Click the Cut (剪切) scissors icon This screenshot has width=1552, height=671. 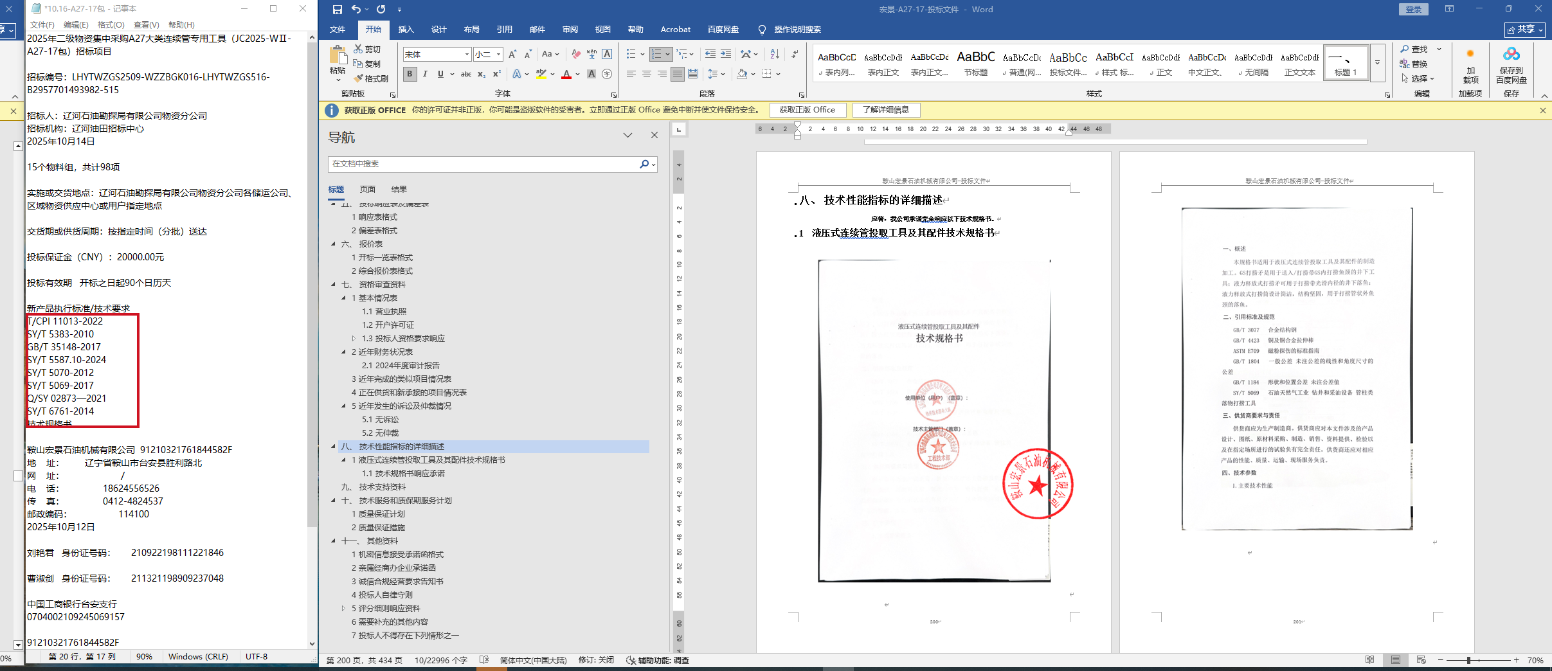[x=358, y=49]
